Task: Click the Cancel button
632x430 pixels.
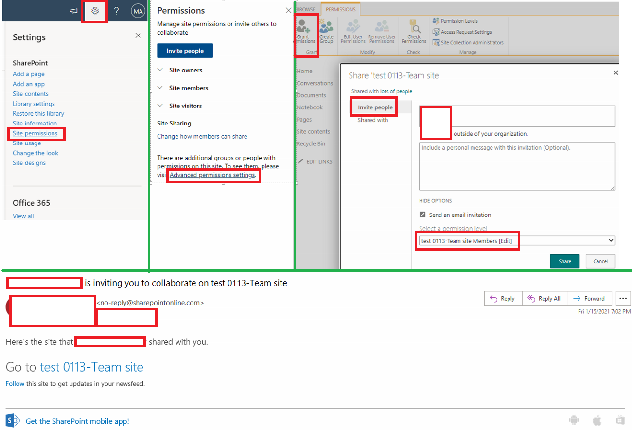Action: pos(600,261)
